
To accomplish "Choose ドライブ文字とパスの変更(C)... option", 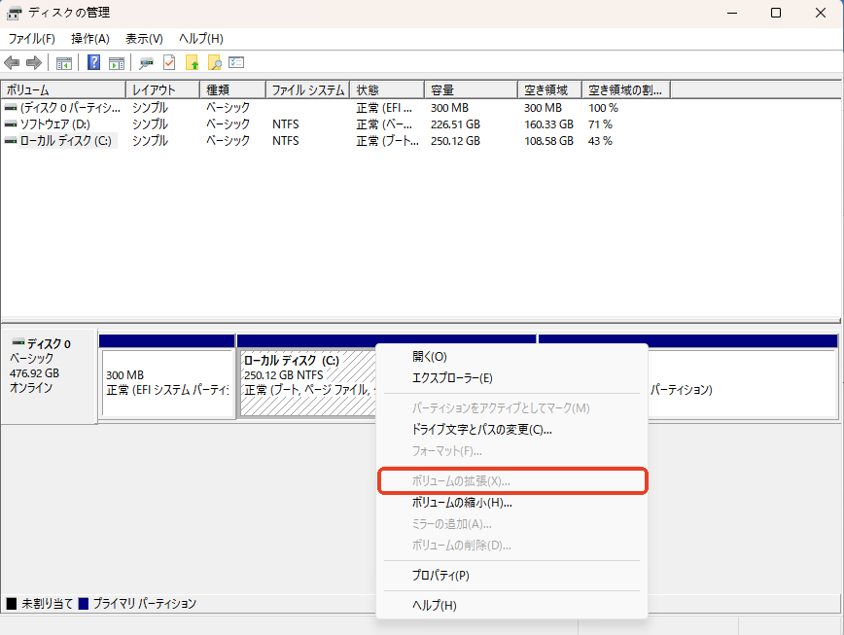I will click(481, 429).
